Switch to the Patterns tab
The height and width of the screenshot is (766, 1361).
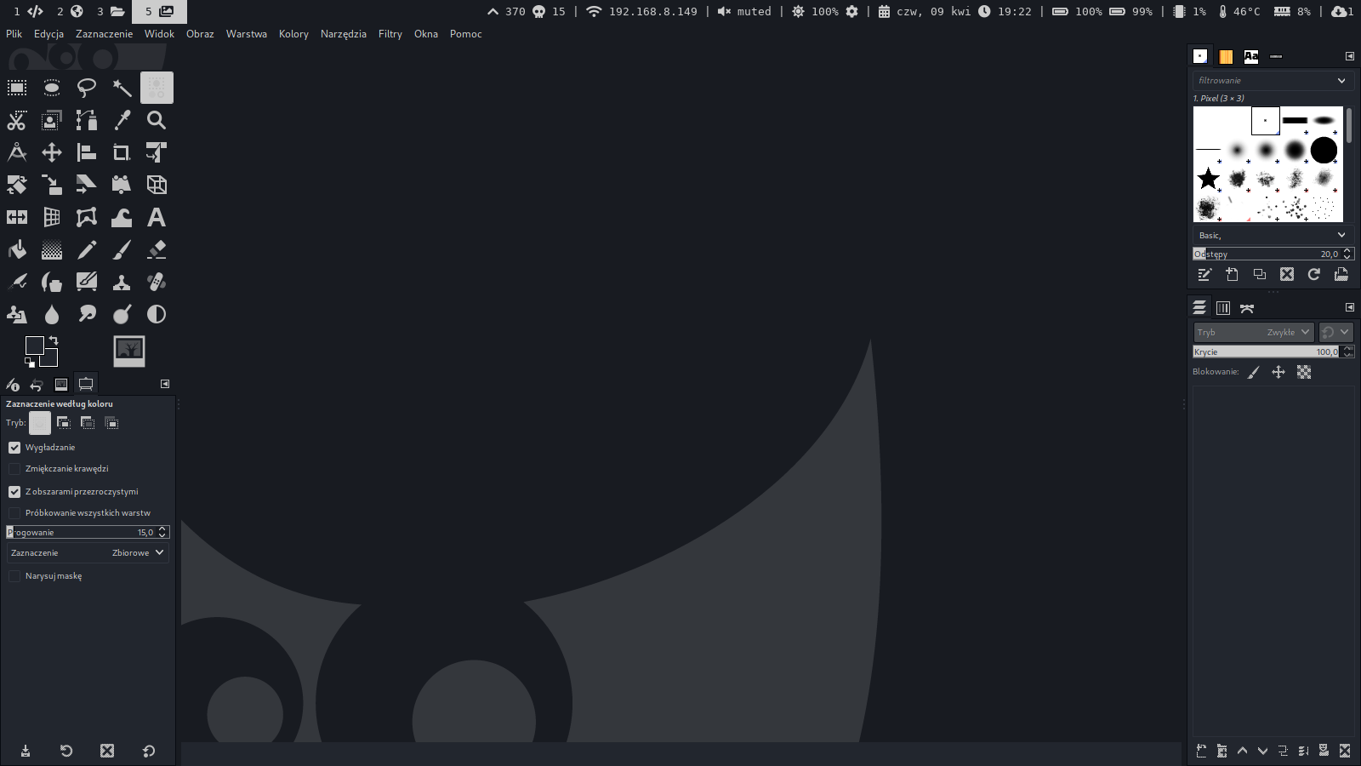point(1226,56)
